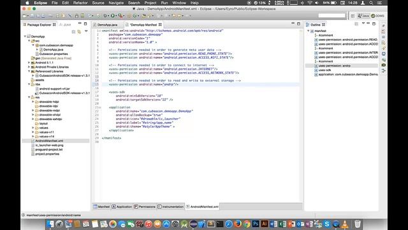
Task: Open Google Chrome from the Dock
Action: (x=247, y=224)
